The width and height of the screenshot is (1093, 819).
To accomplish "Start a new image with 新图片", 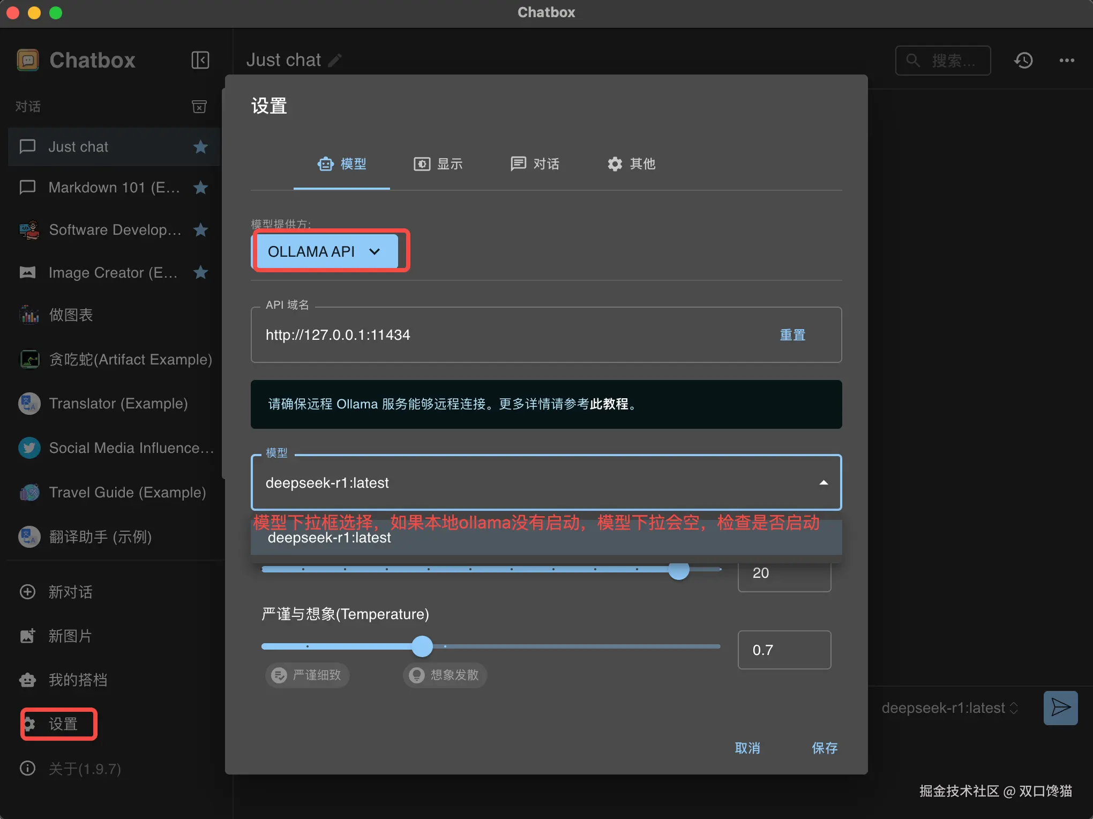I will (70, 636).
